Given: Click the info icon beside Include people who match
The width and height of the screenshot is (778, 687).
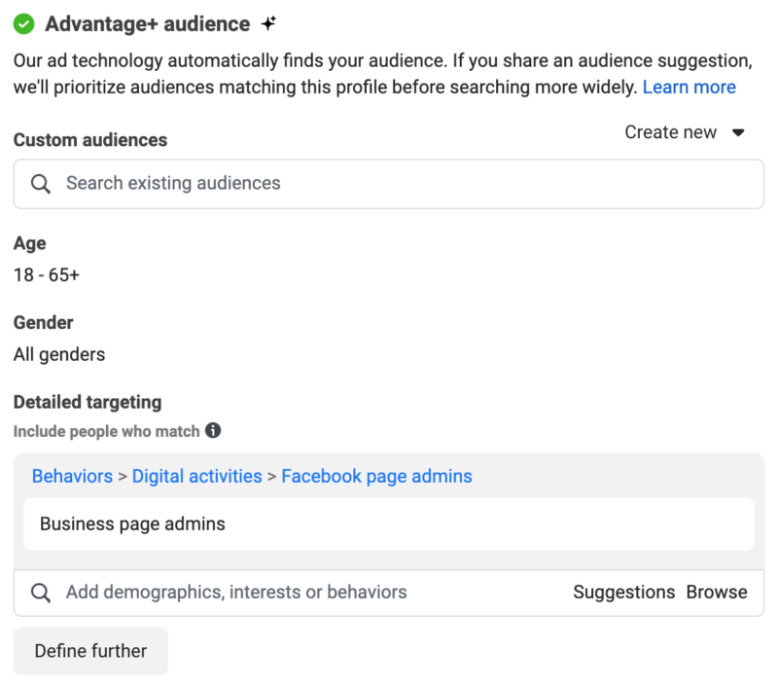Looking at the screenshot, I should pyautogui.click(x=213, y=430).
